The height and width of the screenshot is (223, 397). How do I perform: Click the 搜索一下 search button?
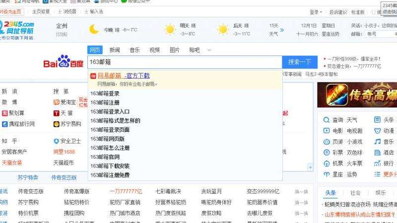(x=300, y=62)
